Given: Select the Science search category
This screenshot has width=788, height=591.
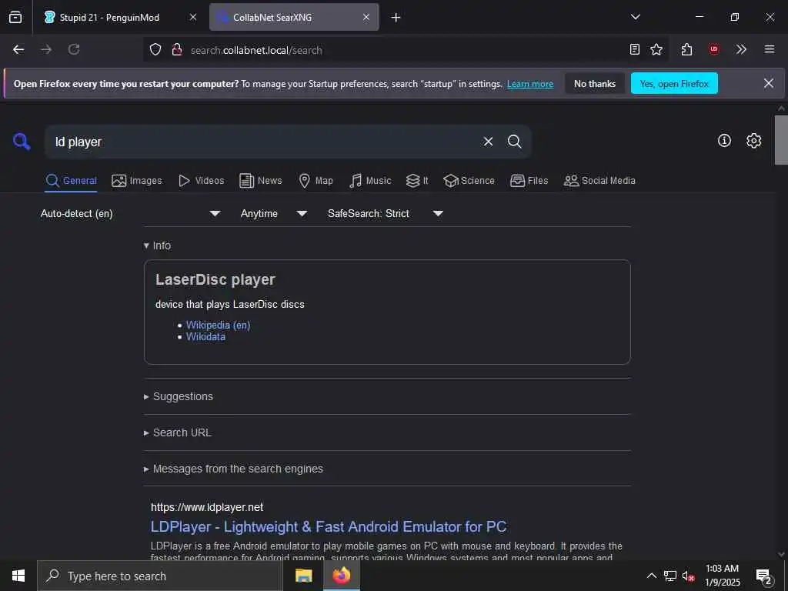Looking at the screenshot, I should tap(469, 180).
